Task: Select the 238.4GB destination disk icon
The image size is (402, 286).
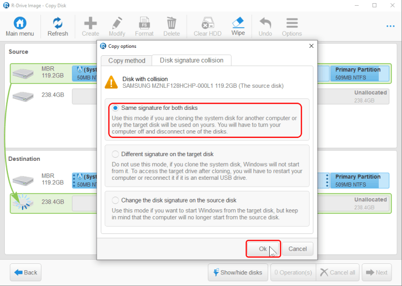Action: [23, 202]
